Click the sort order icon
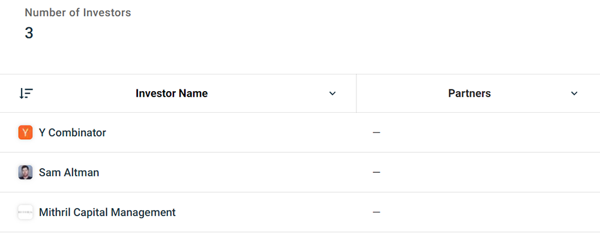 [26, 94]
